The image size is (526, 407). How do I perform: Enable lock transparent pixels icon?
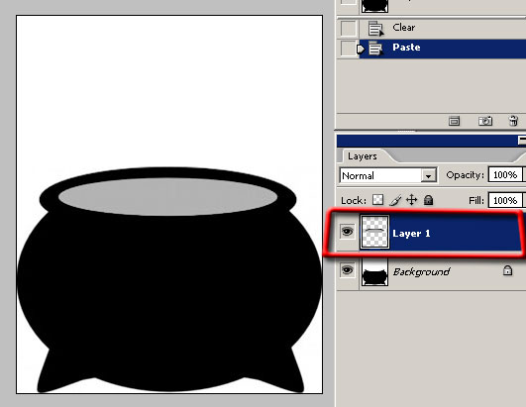tap(378, 200)
